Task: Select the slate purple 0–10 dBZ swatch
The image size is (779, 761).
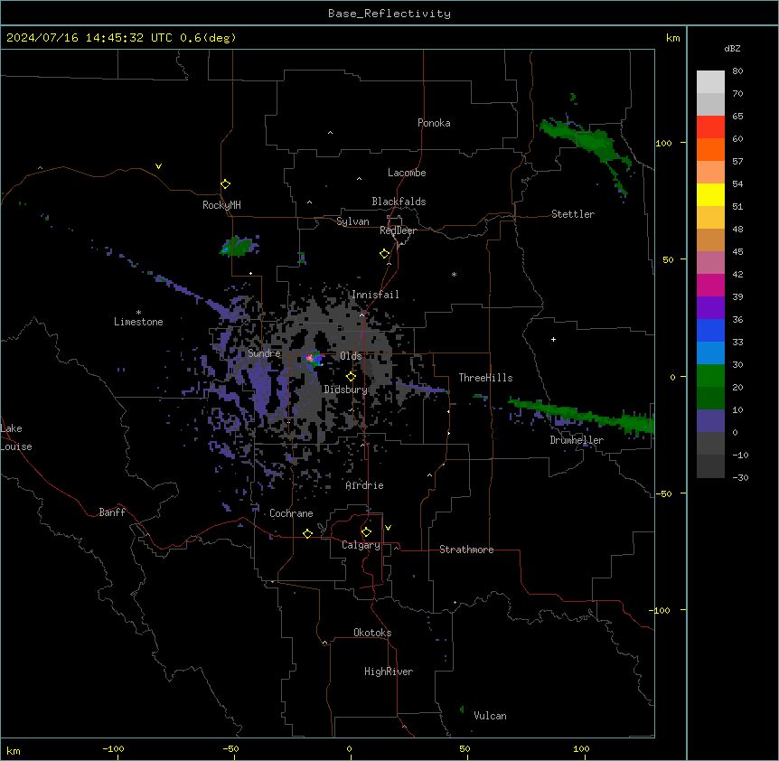Action: point(710,421)
